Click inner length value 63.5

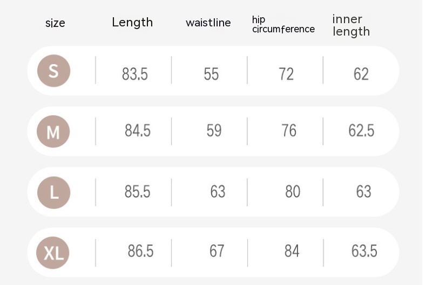pos(364,251)
